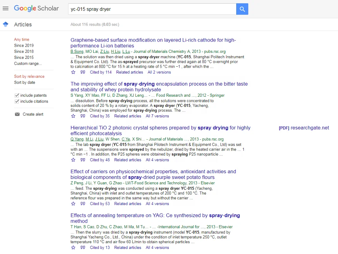Image resolution: width=338 pixels, height=254 pixels.
Task: Click the envelope icon beside Create alert
Action: coord(17,114)
